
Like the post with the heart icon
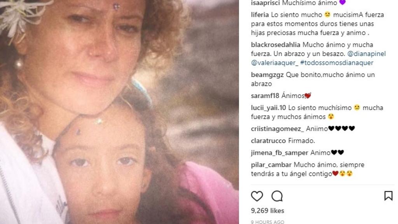pyautogui.click(x=257, y=196)
